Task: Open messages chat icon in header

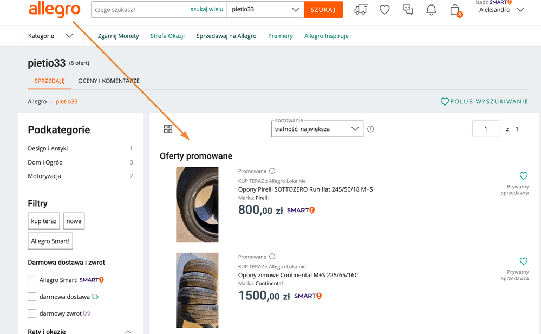Action: (408, 10)
